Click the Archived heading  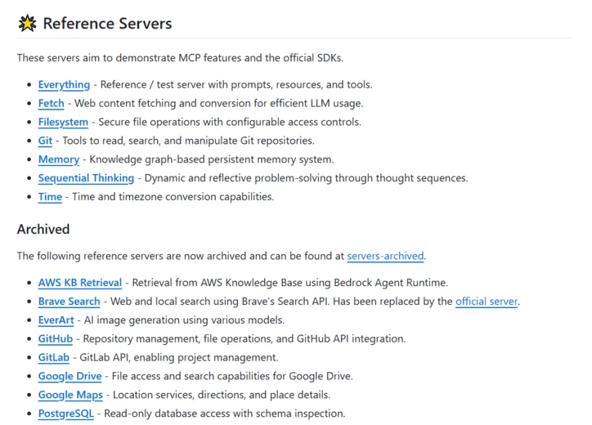coord(43,229)
